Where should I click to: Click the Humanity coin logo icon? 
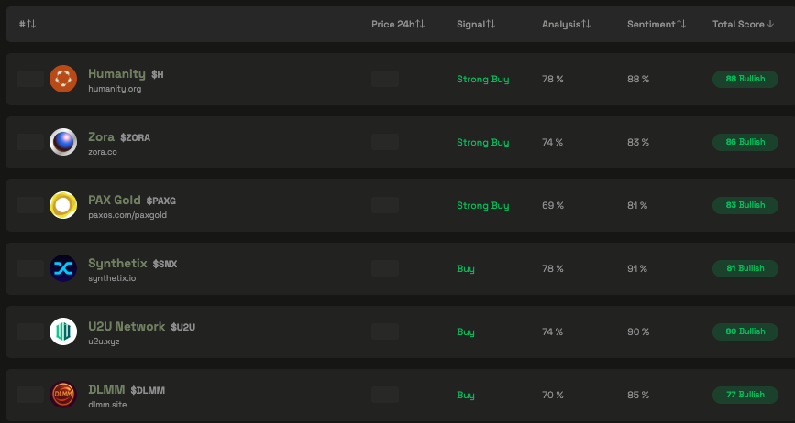coord(63,79)
